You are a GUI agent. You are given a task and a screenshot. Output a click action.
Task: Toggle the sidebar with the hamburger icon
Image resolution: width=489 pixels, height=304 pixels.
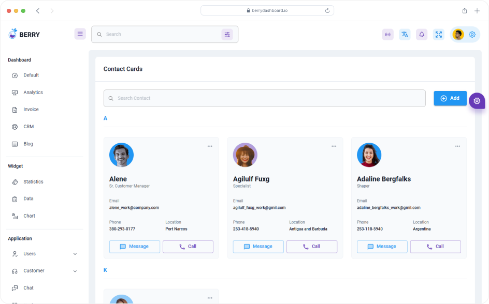click(80, 34)
